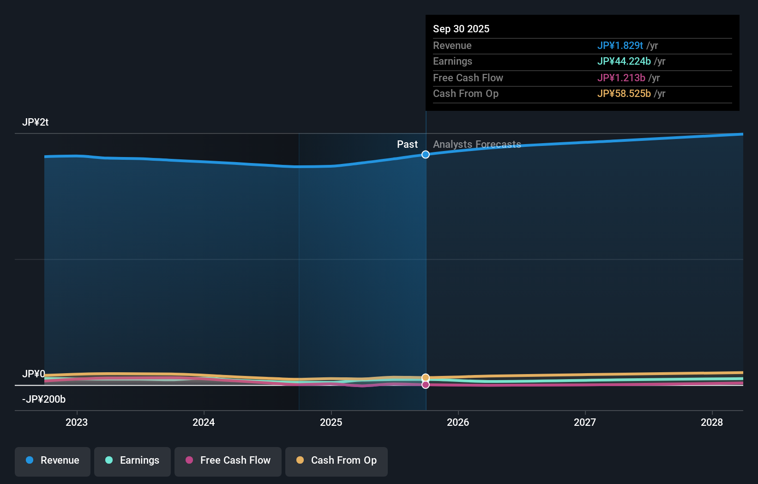This screenshot has width=758, height=484.
Task: Expand the Sep 30 2025 tooltip details
Action: [461, 29]
